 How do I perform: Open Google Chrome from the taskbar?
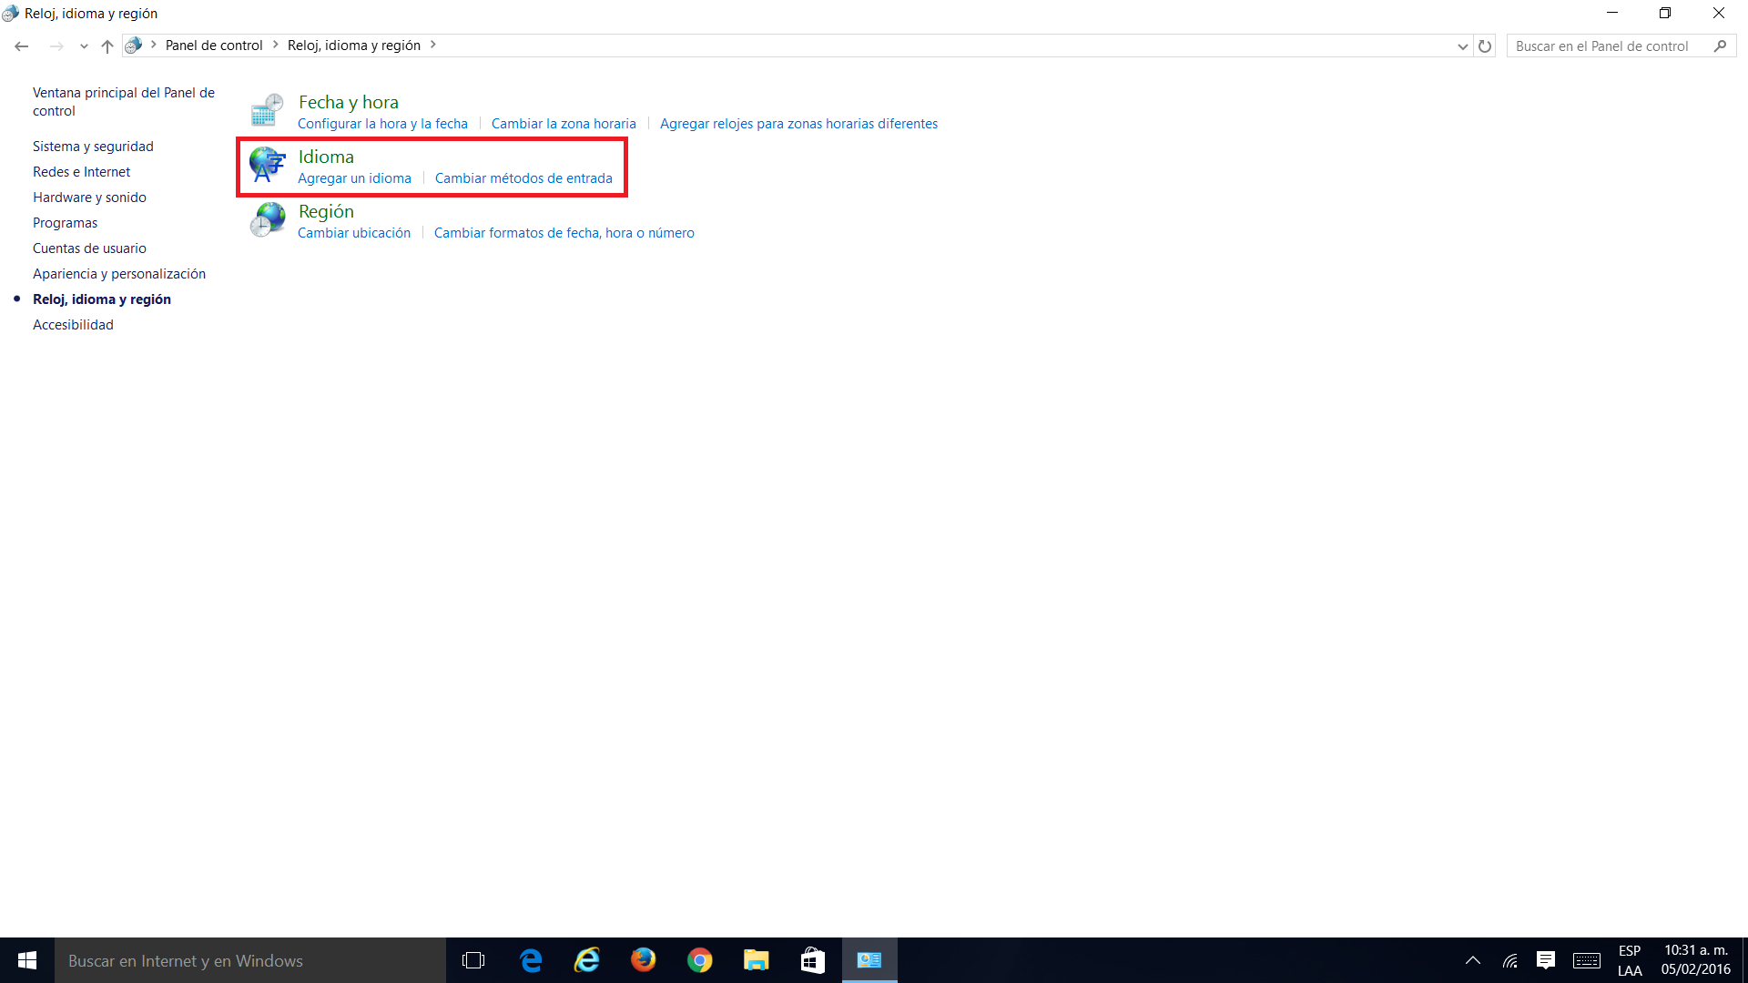tap(699, 960)
